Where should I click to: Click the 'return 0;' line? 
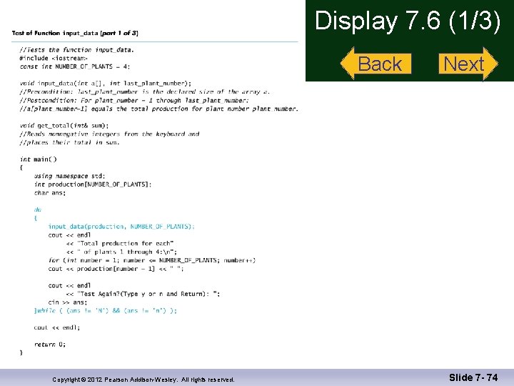(50, 345)
